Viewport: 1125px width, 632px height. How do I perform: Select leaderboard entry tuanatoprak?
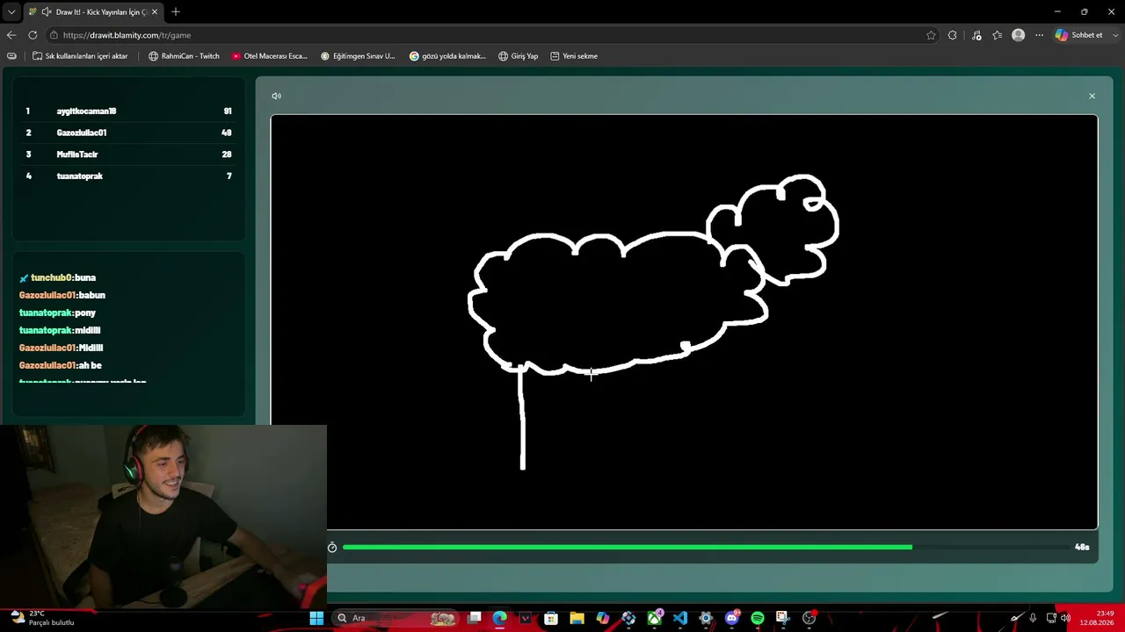tap(128, 176)
